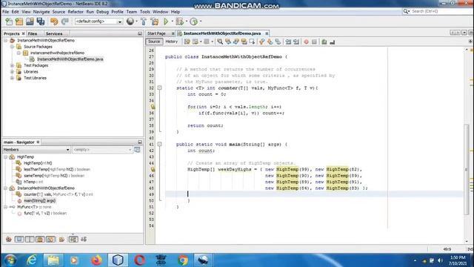Image resolution: width=474 pixels, height=267 pixels.
Task: Click the Find Selection magnifier icon in editor toolbar
Action: [x=220, y=42]
